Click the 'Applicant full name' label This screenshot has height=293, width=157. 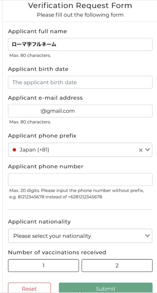[x=37, y=31]
